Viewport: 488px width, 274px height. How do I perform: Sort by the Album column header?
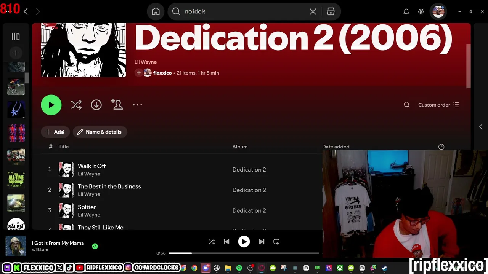coord(240,147)
